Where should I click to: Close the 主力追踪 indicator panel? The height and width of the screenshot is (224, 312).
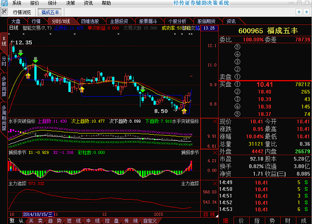click(215, 183)
